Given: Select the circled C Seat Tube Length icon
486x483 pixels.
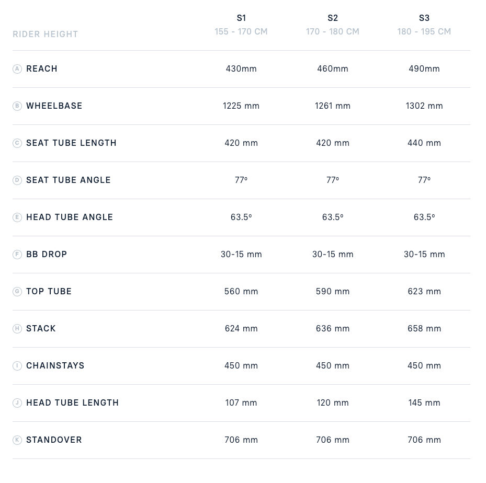Looking at the screenshot, I should (17, 143).
